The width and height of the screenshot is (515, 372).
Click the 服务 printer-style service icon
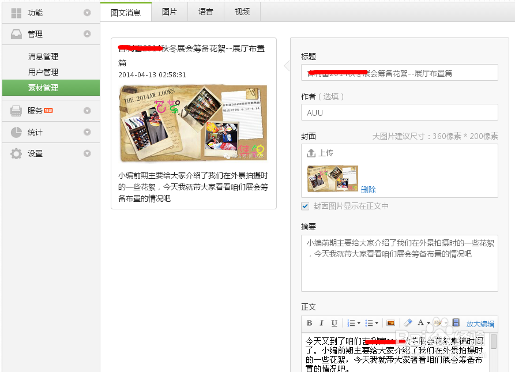coord(16,110)
